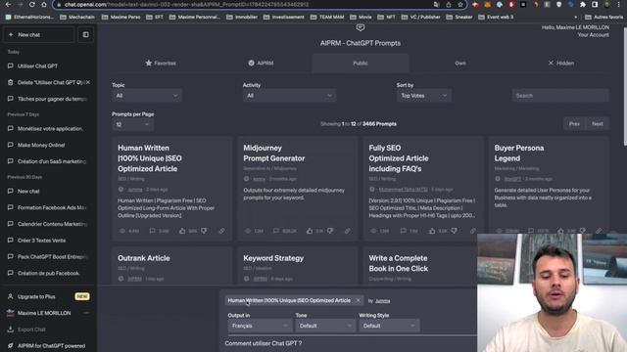Image resolution: width=627 pixels, height=352 pixels.
Task: Open Output in Français dropdown
Action: [x=259, y=326]
